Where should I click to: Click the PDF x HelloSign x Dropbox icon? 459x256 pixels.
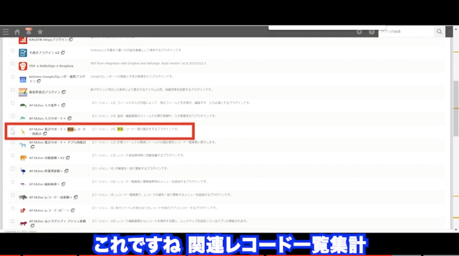(x=23, y=66)
